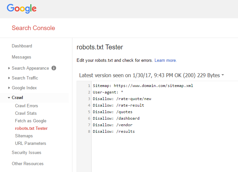Go to Crawl Errors

pos(26,106)
